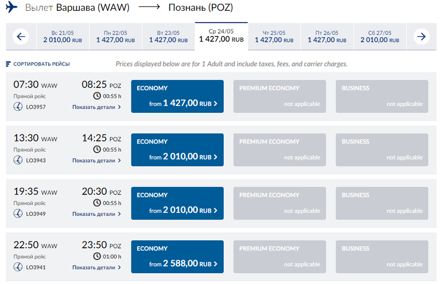Click the previous dates left arrow
Image resolution: width=442 pixels, height=284 pixels.
(21, 37)
